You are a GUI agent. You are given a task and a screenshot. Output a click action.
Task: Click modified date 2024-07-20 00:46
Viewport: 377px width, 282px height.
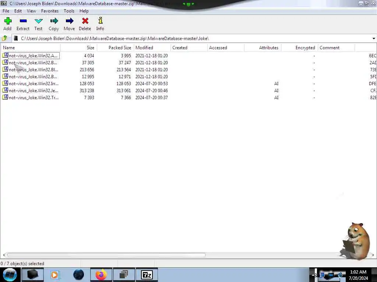[151, 90]
